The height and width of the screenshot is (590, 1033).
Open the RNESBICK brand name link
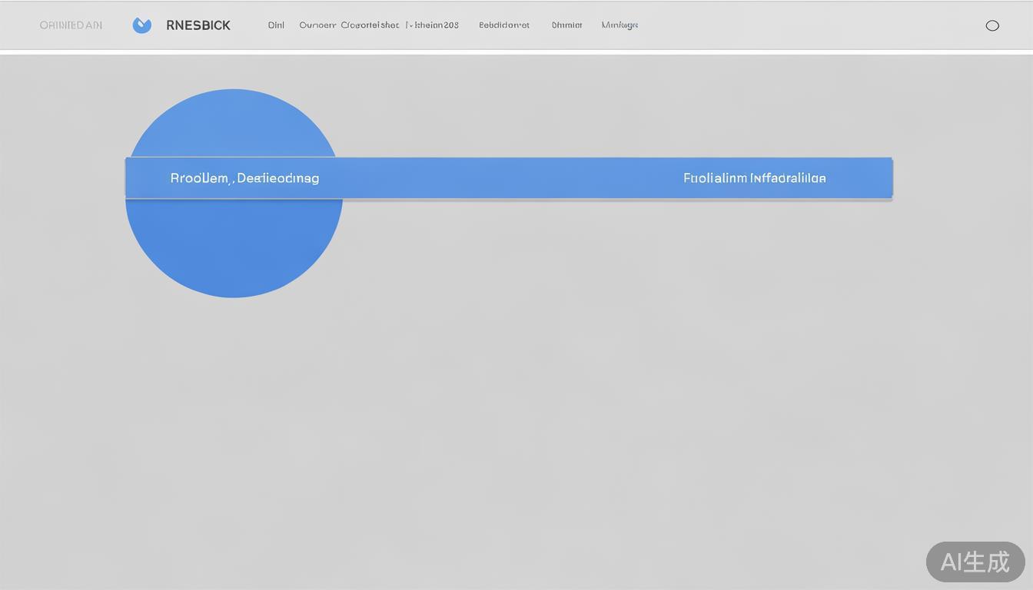pyautogui.click(x=198, y=25)
